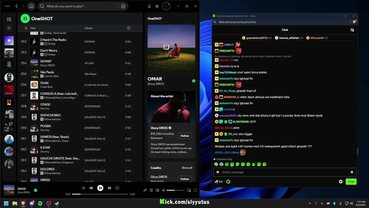Open Spotify notifications bell
369x208 pixels.
tap(149, 6)
